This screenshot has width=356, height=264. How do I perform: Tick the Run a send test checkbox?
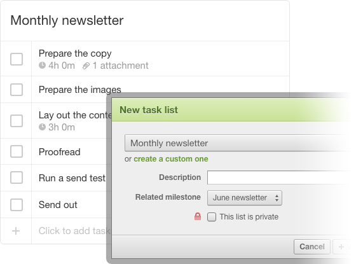coord(17,177)
